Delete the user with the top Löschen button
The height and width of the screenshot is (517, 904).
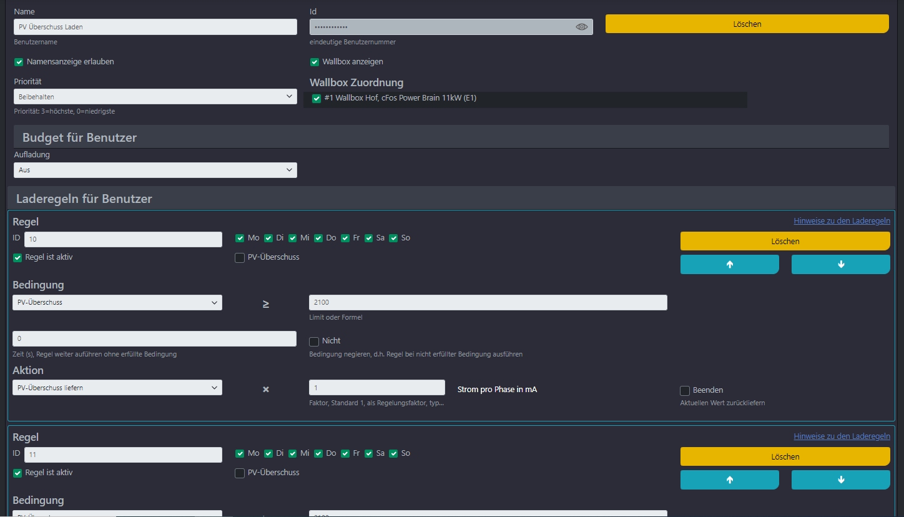click(747, 24)
